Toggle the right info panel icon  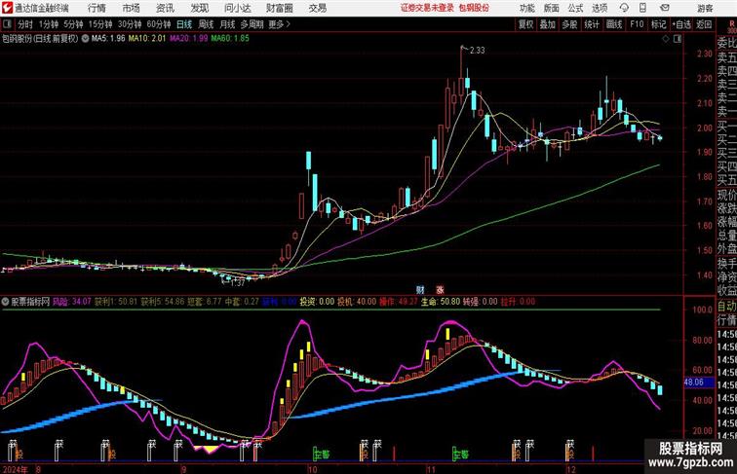pos(678,39)
